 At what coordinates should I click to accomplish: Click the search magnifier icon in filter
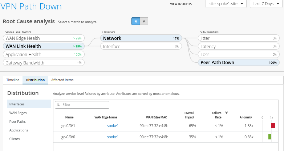[58, 105]
